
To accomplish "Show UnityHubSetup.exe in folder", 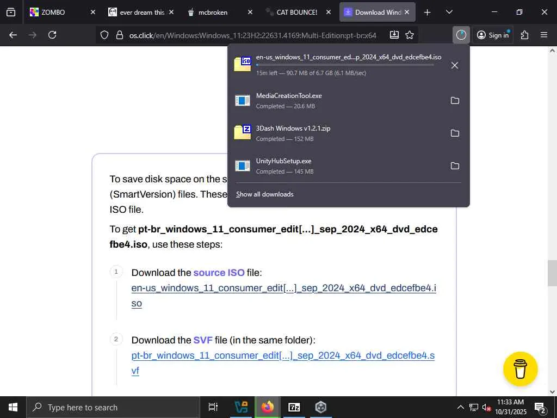I will pos(455,166).
